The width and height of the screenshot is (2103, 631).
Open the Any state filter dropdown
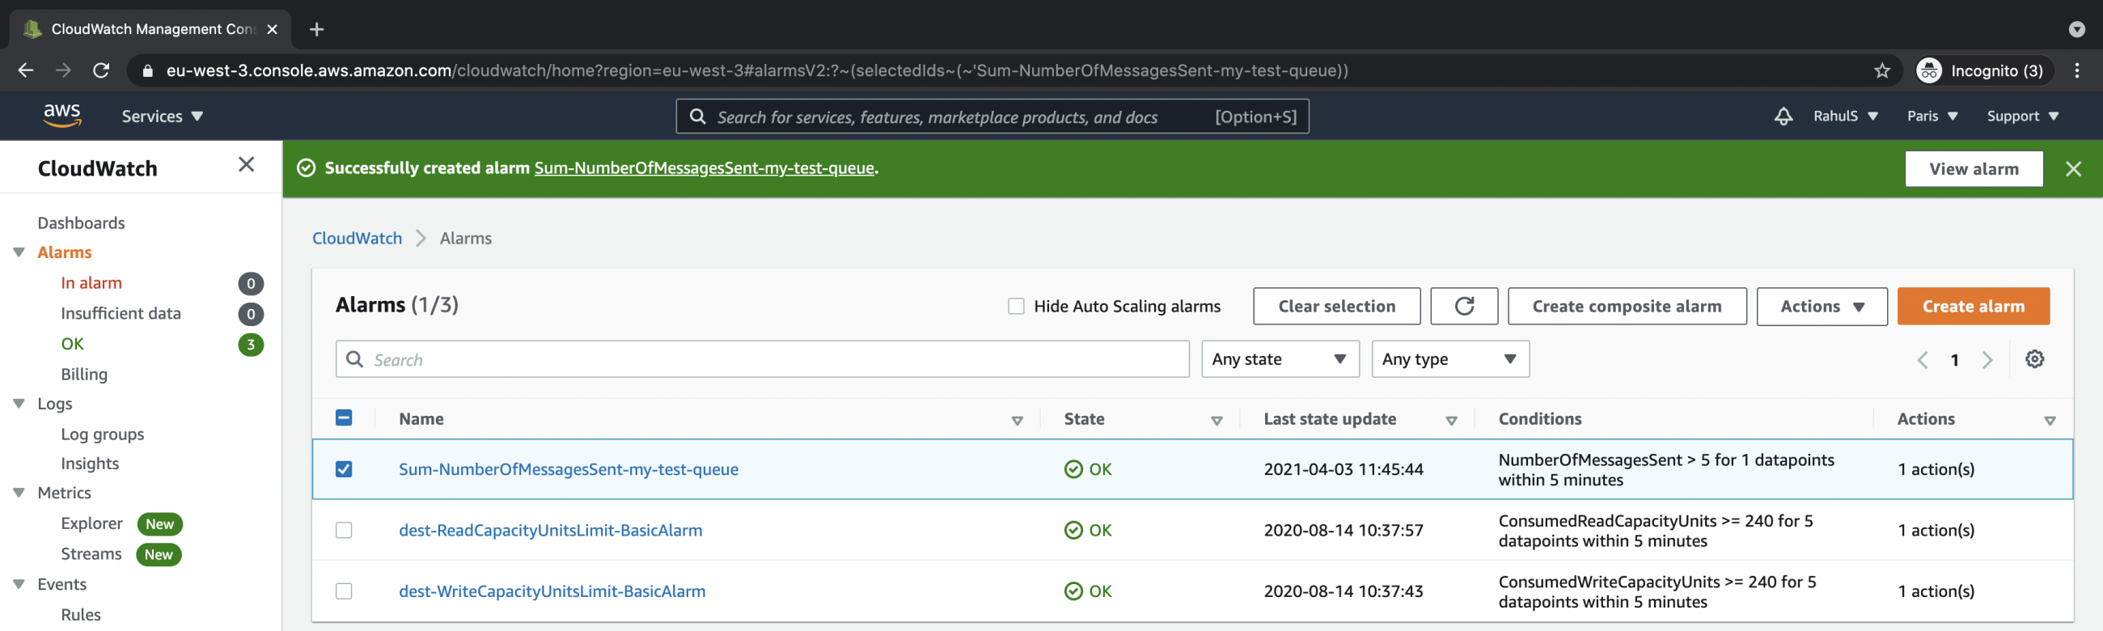tap(1280, 359)
